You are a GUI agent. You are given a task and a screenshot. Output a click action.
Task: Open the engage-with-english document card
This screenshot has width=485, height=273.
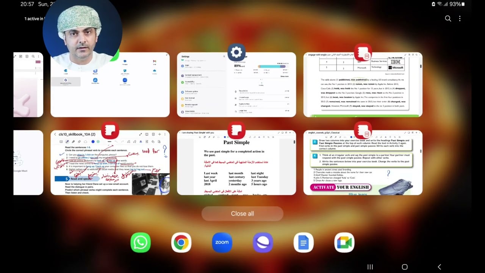[363, 85]
